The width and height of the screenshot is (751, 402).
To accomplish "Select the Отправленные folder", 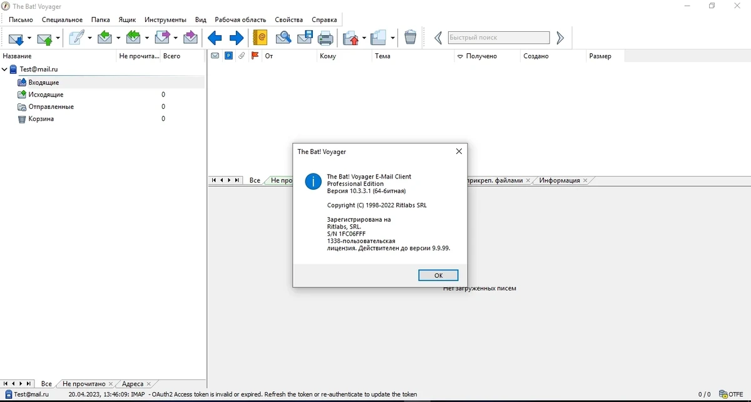I will (51, 107).
